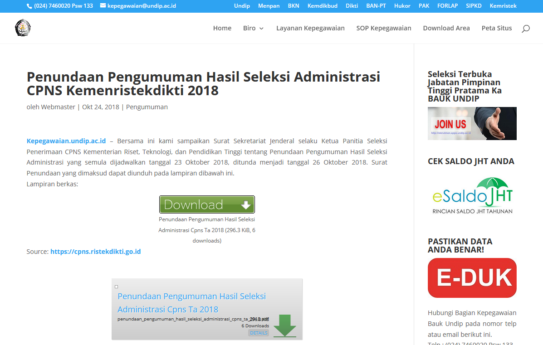543x345 pixels.
Task: Open SOP Kepegawaian menu item
Action: [x=384, y=28]
